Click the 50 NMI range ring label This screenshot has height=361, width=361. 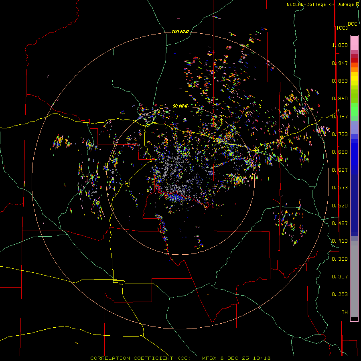[180, 106]
